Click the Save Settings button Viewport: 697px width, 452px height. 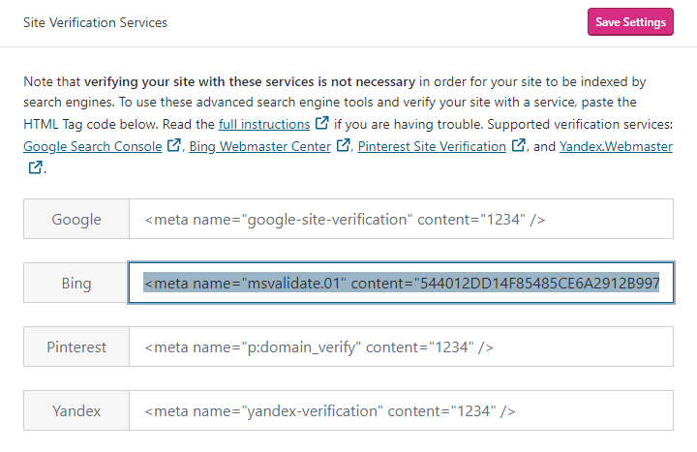click(630, 22)
